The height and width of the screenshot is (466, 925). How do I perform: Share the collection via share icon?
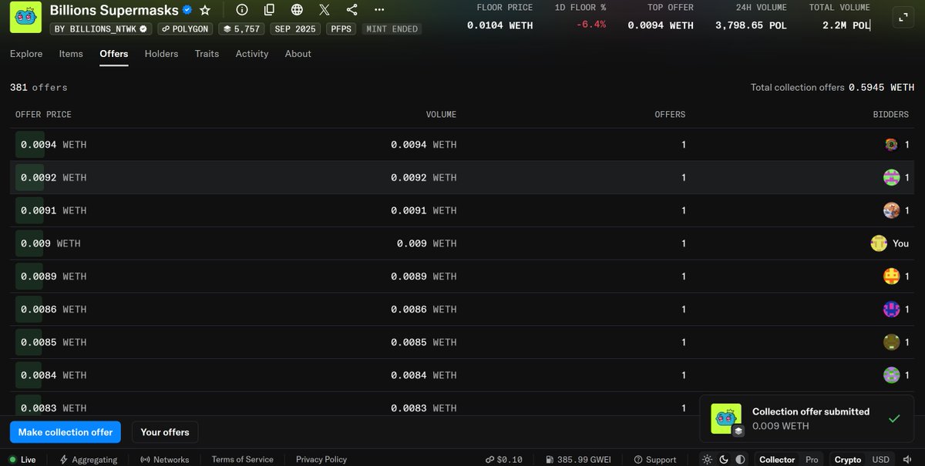351,10
